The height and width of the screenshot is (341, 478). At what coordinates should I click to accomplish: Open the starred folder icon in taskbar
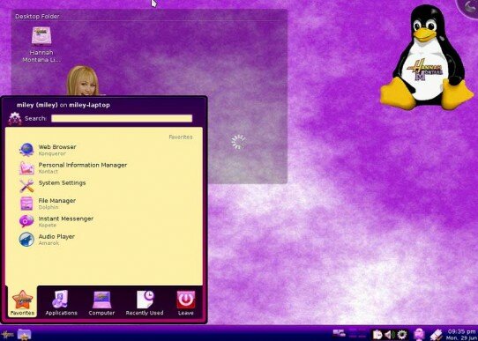[x=24, y=335]
